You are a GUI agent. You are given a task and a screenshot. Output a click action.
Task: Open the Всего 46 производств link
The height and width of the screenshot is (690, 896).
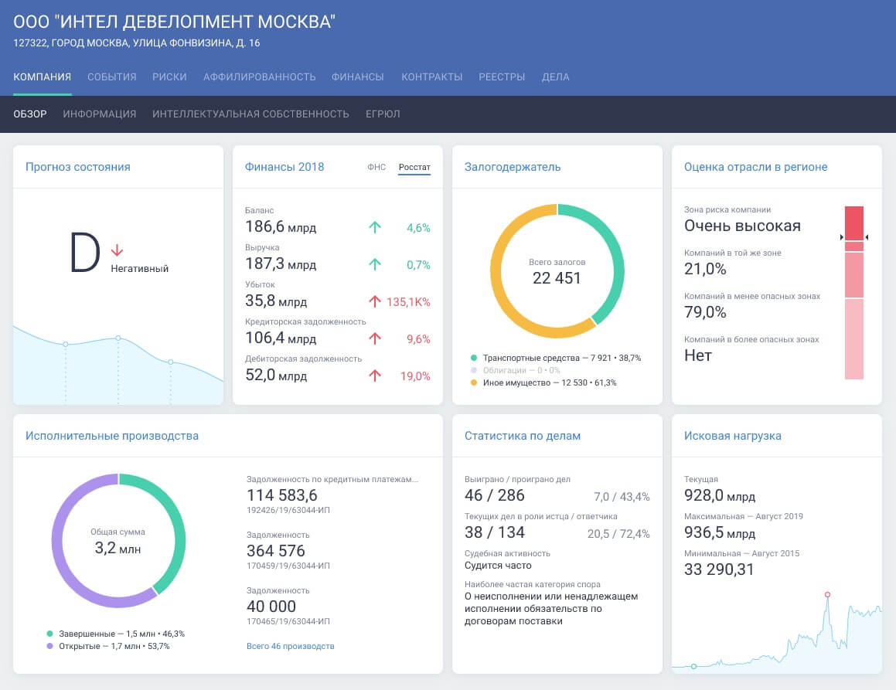click(290, 646)
